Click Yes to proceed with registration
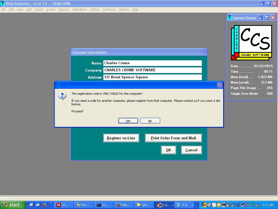 pos(128,121)
